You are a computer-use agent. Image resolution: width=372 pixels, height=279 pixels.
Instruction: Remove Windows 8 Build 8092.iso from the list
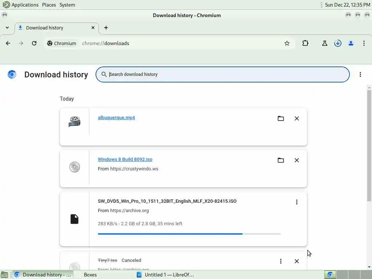296,160
